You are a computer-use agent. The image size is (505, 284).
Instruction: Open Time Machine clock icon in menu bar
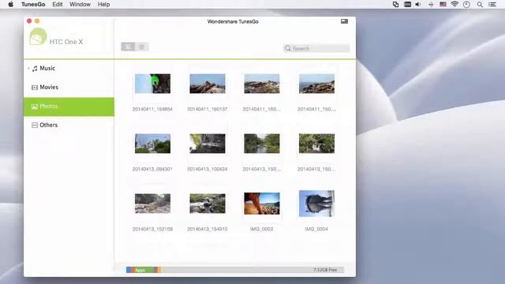click(466, 5)
